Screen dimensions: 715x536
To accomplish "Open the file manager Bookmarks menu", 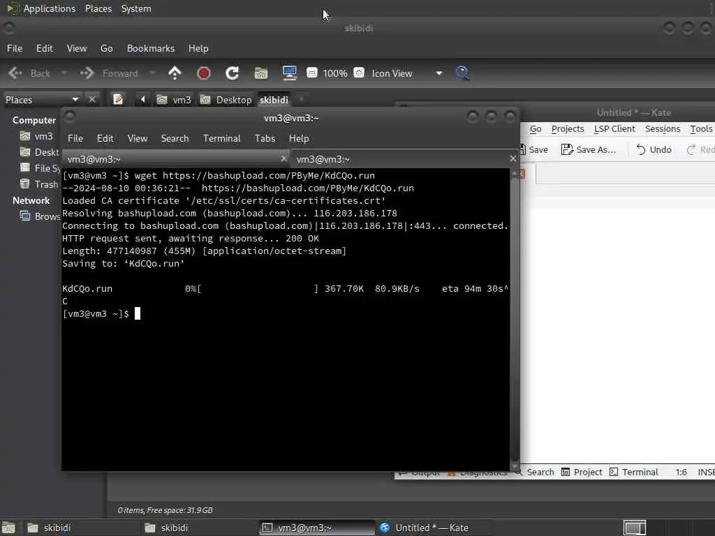I will (x=151, y=48).
